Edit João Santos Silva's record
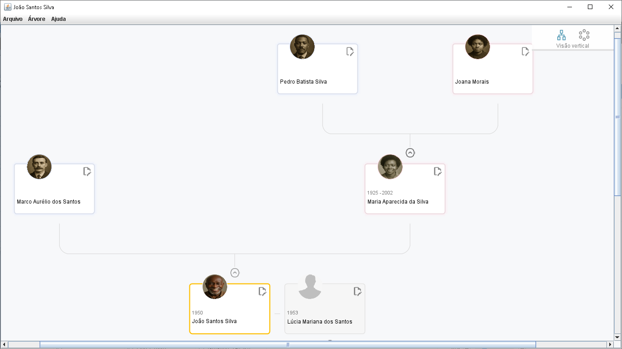The image size is (622, 349). [x=263, y=292]
